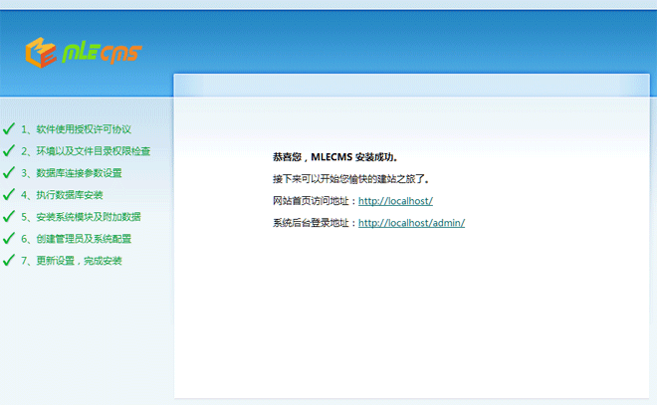The height and width of the screenshot is (405, 657).
Task: Click the checkmark next to 创建管理员及系统配置
Action: click(x=9, y=239)
